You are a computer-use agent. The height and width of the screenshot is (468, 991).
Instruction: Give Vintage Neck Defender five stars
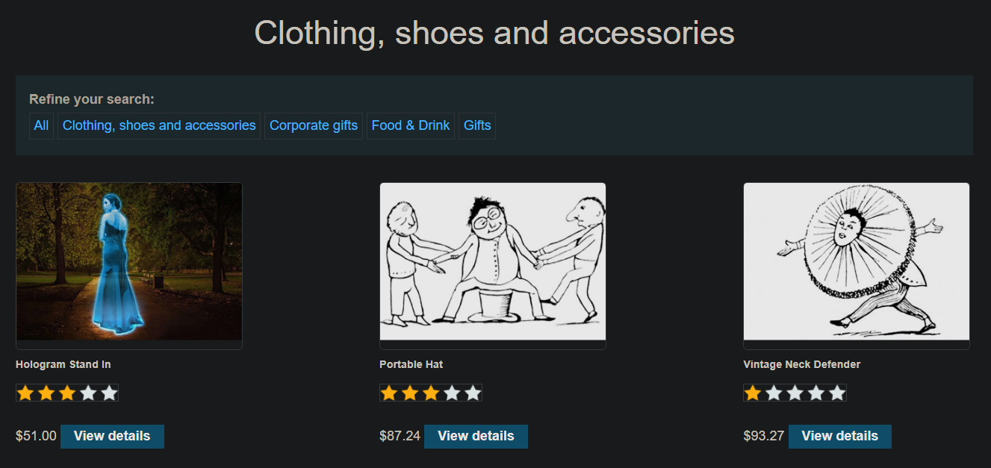[x=837, y=393]
